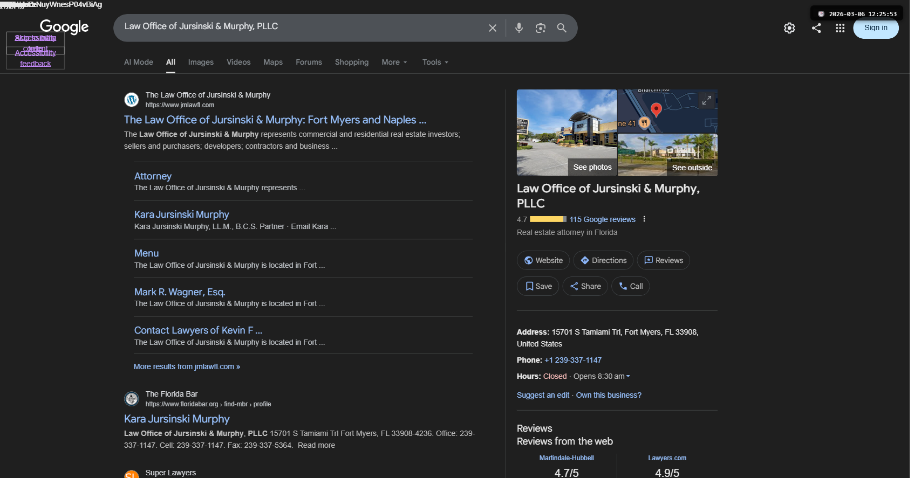Click the Florida Bar seal favicon
921x478 pixels.
(132, 399)
